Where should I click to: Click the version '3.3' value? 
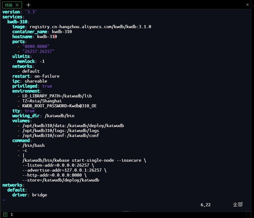31,12
